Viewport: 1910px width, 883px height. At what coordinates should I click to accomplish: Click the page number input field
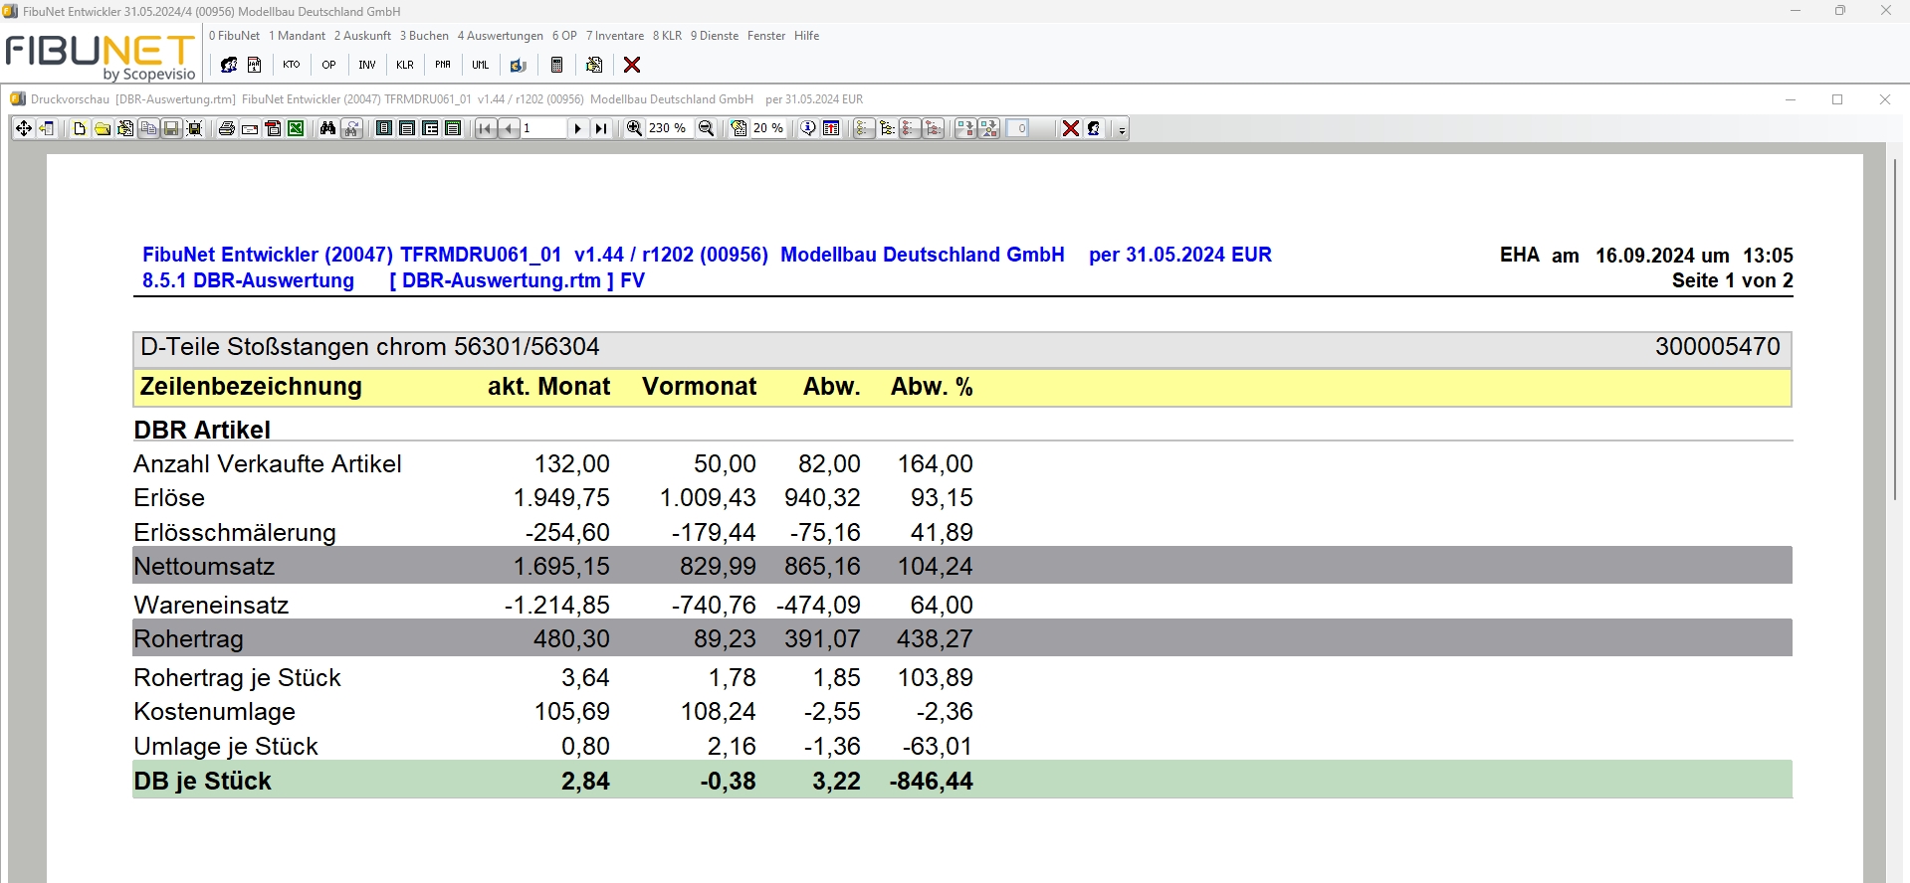pos(543,128)
